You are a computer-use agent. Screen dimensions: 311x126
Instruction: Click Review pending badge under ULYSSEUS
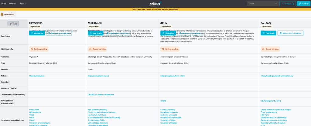[39, 49]
